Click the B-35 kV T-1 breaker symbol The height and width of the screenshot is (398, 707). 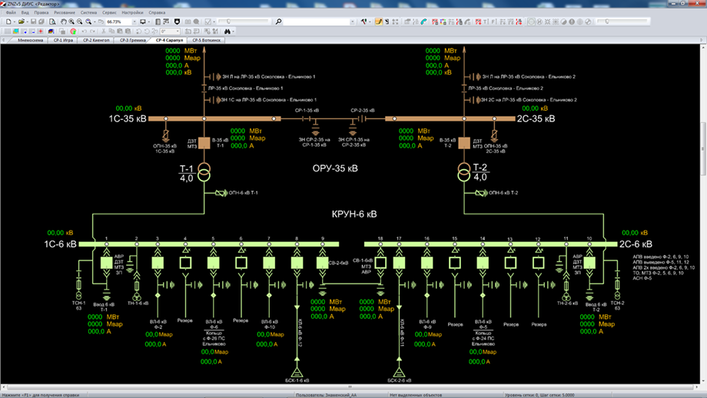point(204,143)
